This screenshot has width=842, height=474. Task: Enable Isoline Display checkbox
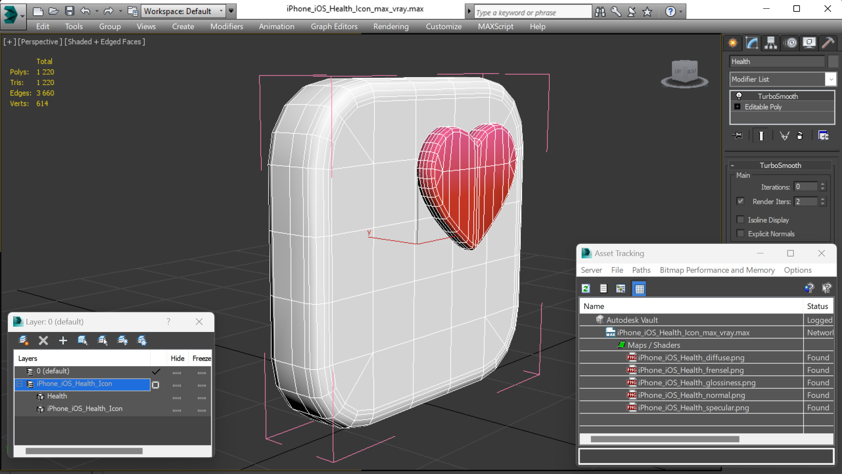click(x=740, y=220)
